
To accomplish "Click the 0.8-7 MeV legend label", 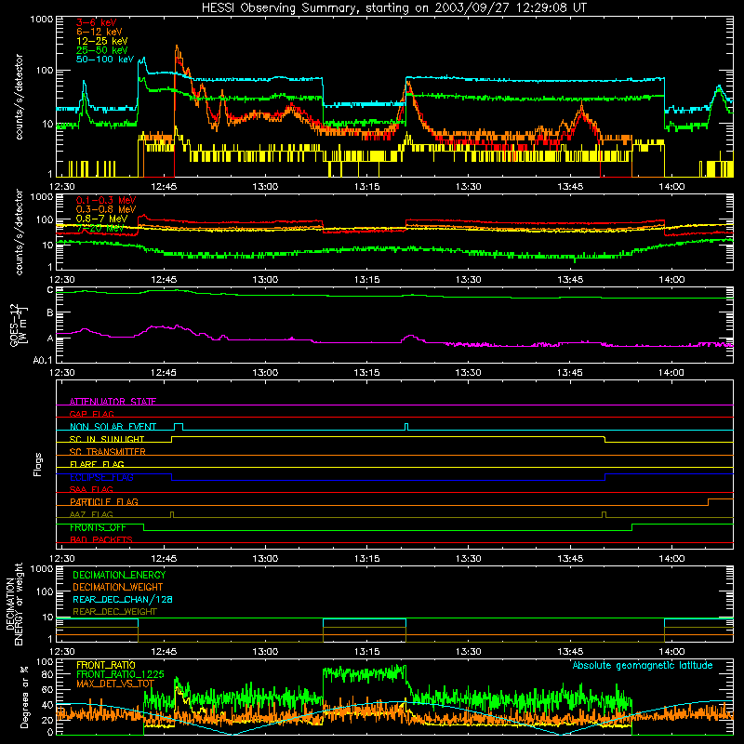I will [102, 219].
